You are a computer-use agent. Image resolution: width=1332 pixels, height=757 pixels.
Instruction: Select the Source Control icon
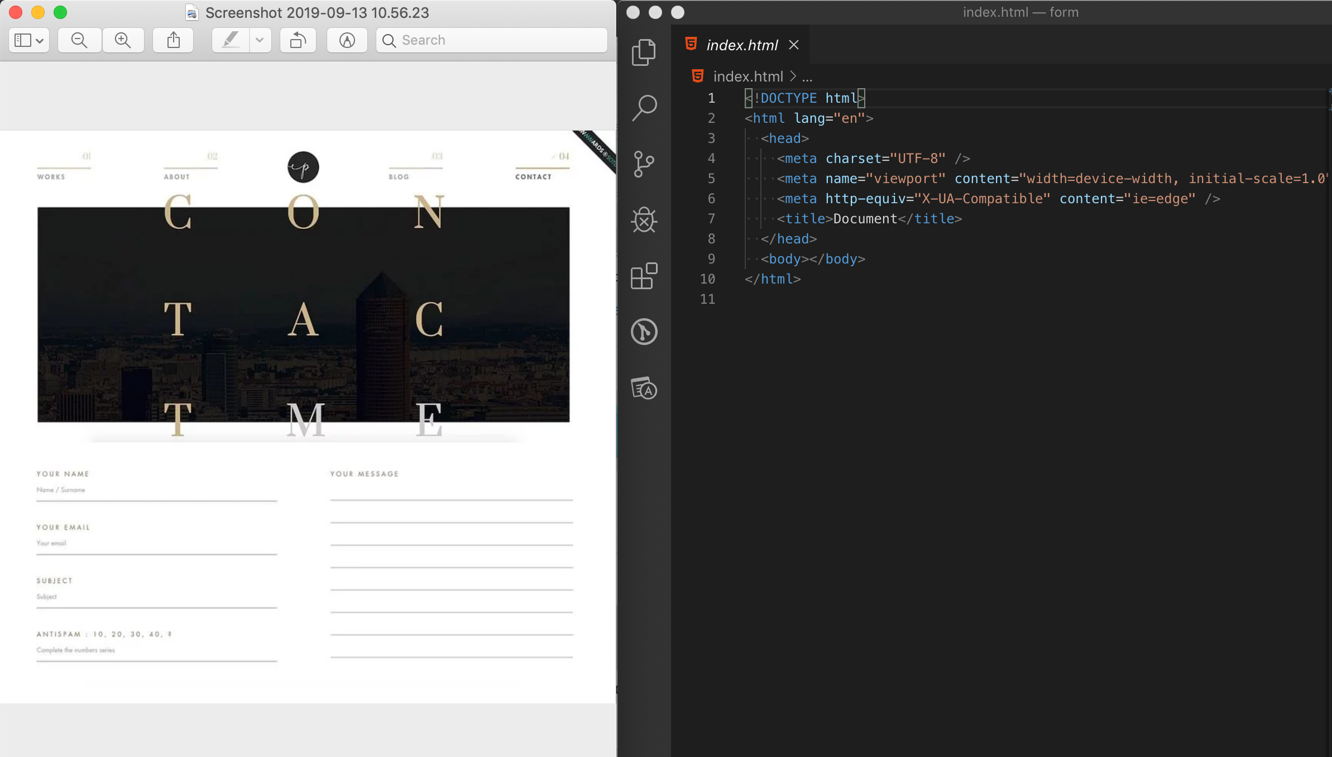643,164
